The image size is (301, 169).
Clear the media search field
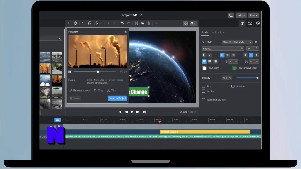60,38
